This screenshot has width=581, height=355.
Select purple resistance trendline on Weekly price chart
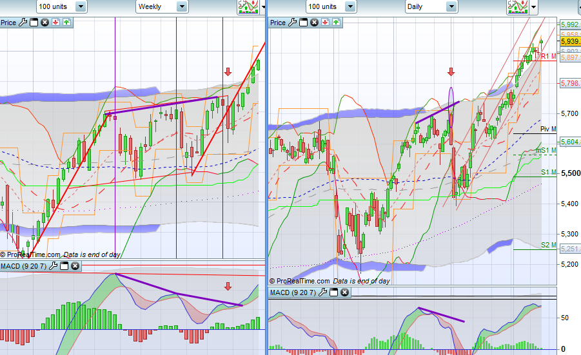coord(162,105)
